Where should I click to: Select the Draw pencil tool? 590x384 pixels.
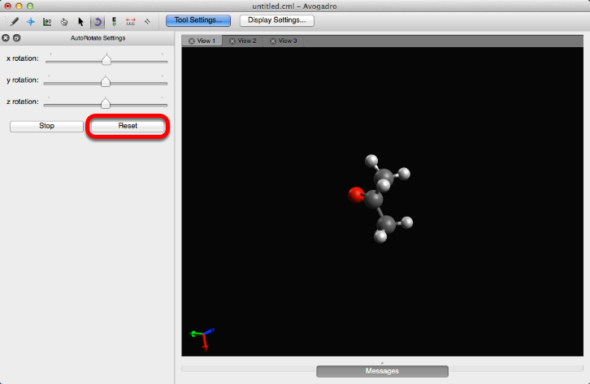[x=14, y=22]
